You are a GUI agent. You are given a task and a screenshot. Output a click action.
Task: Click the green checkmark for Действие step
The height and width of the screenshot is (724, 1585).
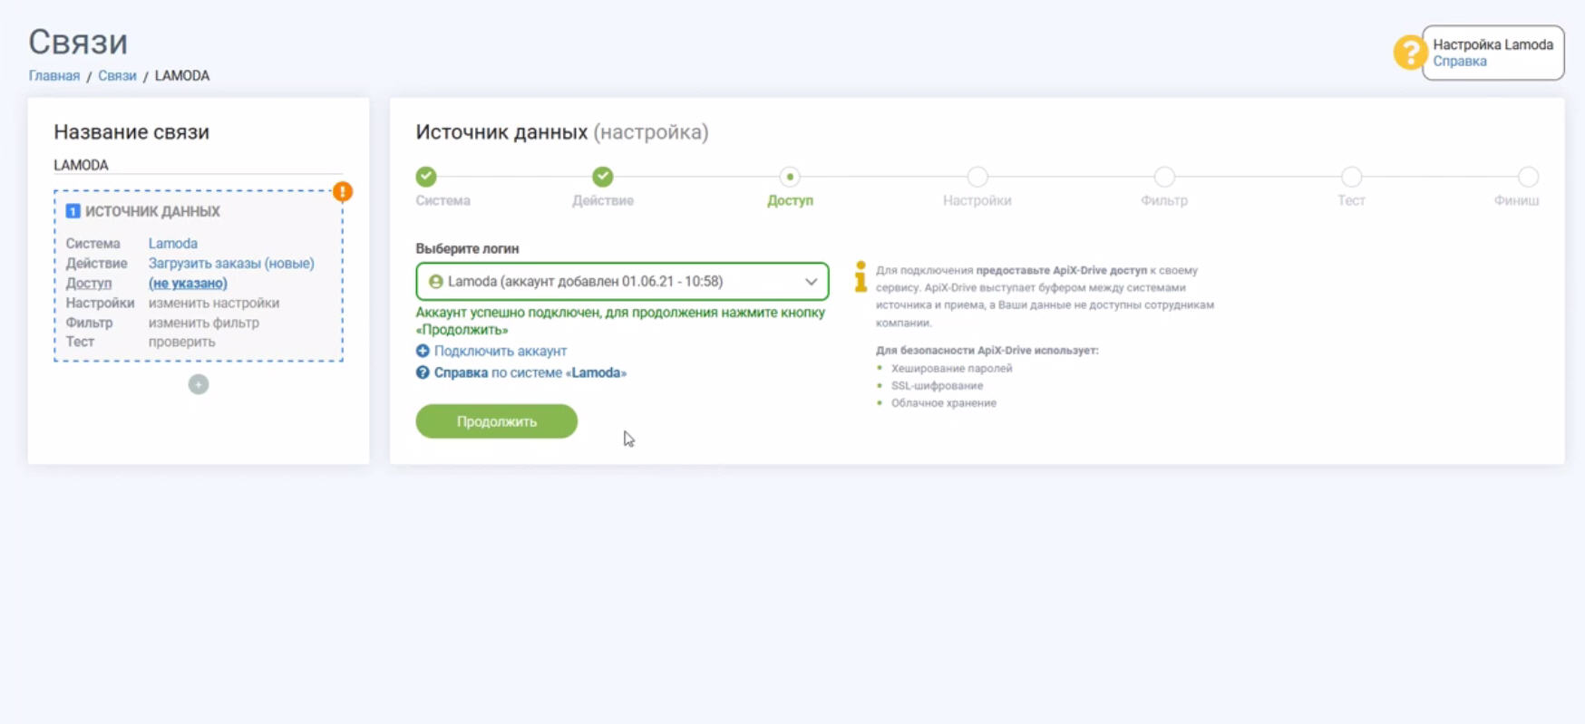click(x=603, y=177)
